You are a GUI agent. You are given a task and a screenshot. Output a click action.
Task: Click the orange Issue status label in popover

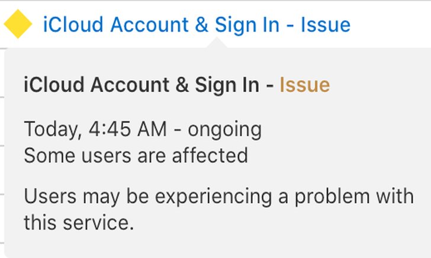coord(304,84)
